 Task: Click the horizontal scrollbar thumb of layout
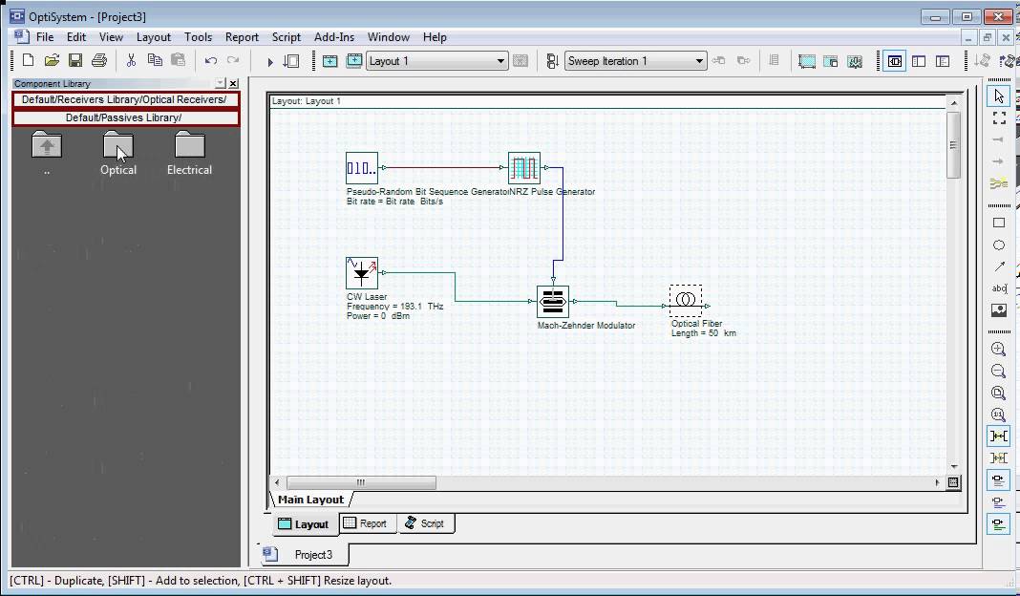tap(361, 482)
